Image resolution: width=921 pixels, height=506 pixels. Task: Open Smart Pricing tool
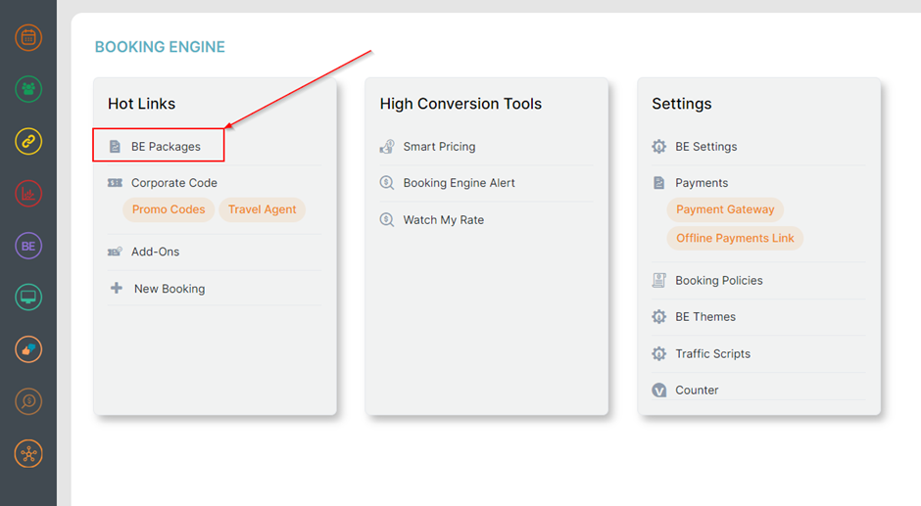[439, 147]
